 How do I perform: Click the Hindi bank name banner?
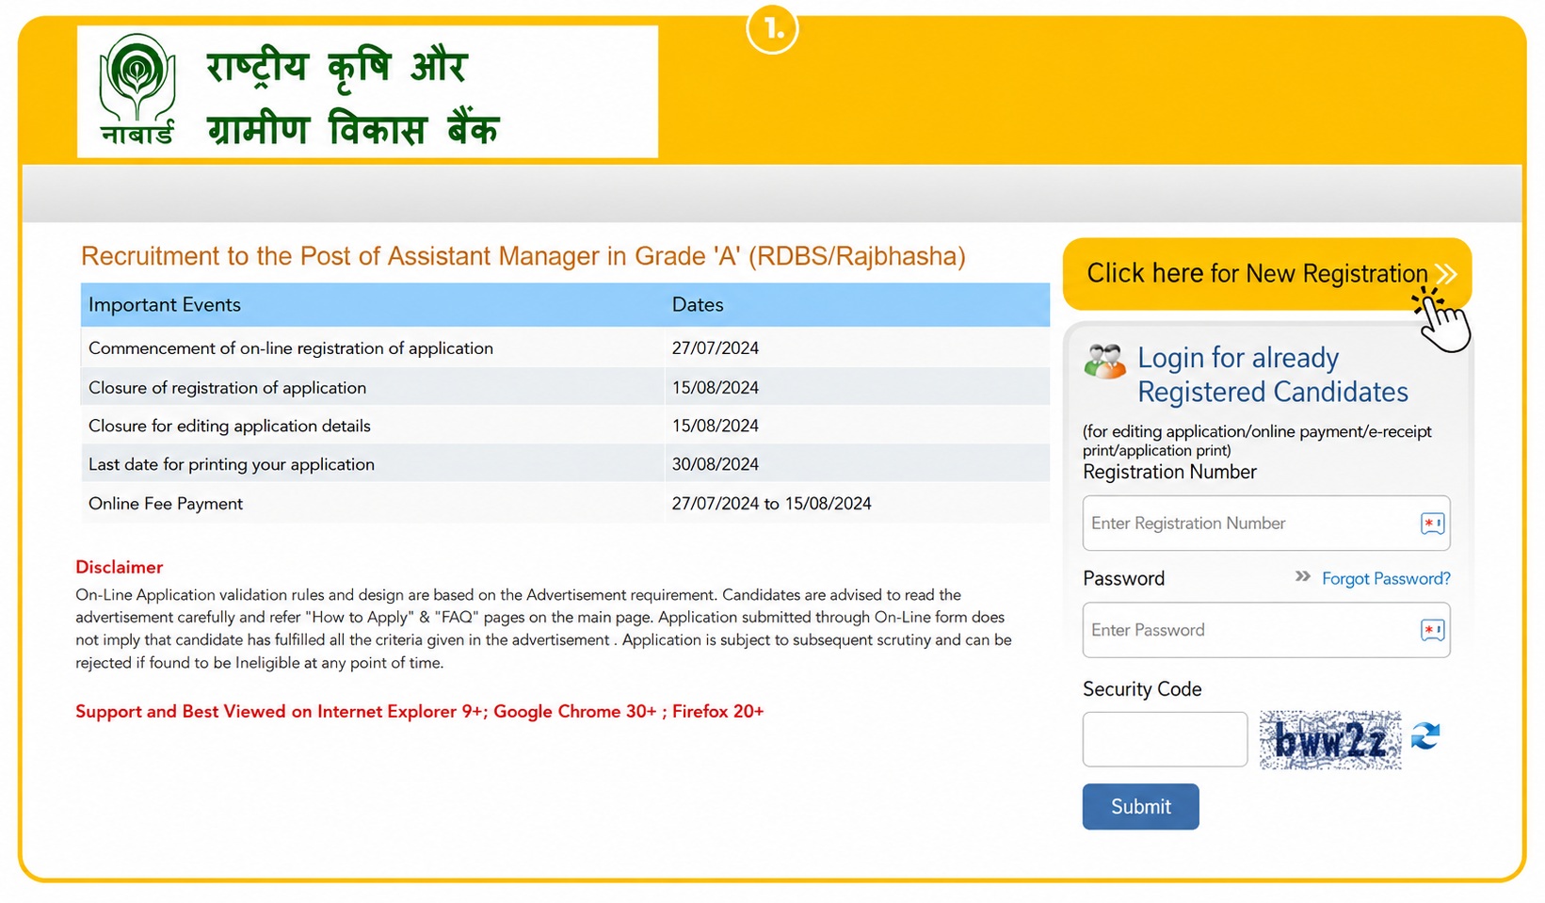pyautogui.click(x=367, y=91)
